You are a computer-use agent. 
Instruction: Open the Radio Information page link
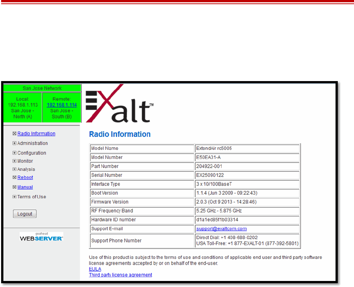[x=36, y=134]
